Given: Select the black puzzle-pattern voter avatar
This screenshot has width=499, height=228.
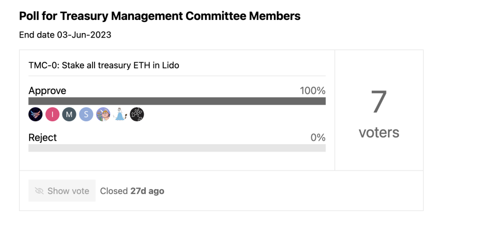Looking at the screenshot, I should (137, 114).
